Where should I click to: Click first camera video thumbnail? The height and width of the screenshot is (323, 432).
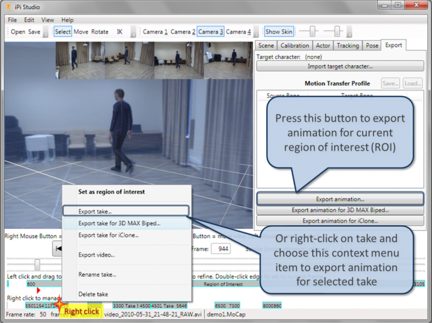pos(80,60)
